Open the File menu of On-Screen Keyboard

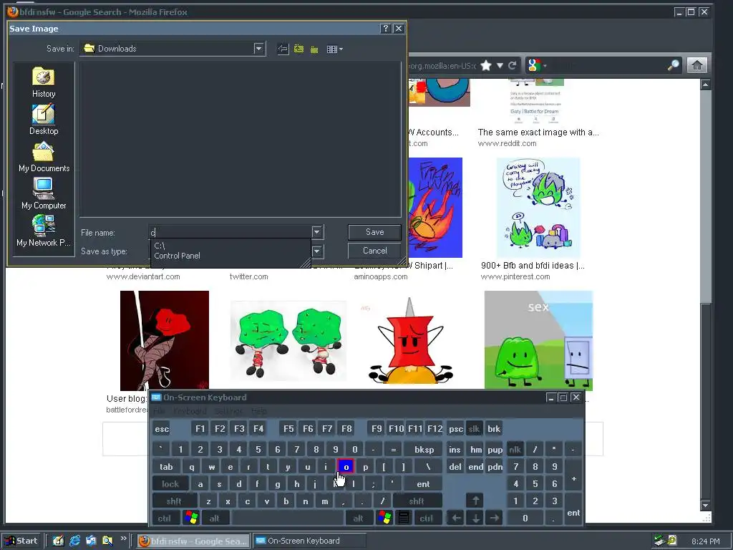point(159,411)
